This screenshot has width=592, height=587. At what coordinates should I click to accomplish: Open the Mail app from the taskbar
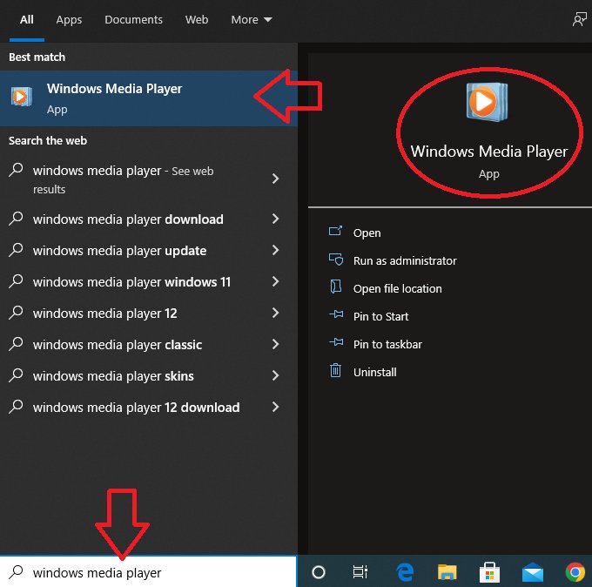[532, 572]
